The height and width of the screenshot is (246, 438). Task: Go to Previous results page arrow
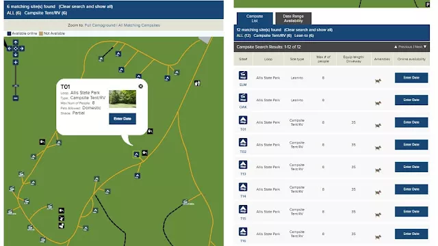coord(403,47)
